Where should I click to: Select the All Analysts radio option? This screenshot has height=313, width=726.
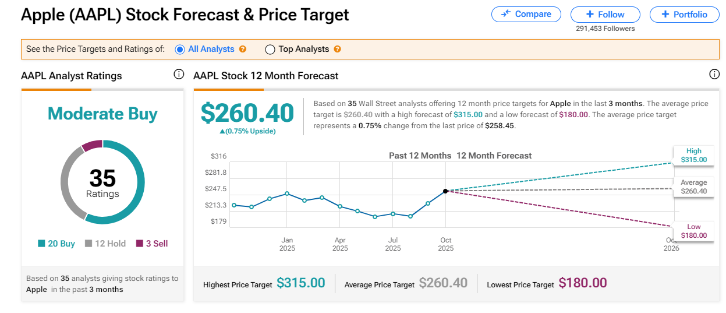tap(180, 50)
